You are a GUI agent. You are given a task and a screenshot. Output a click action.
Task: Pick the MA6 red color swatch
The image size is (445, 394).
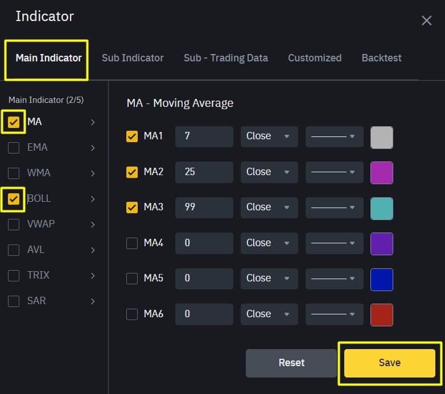pyautogui.click(x=382, y=315)
